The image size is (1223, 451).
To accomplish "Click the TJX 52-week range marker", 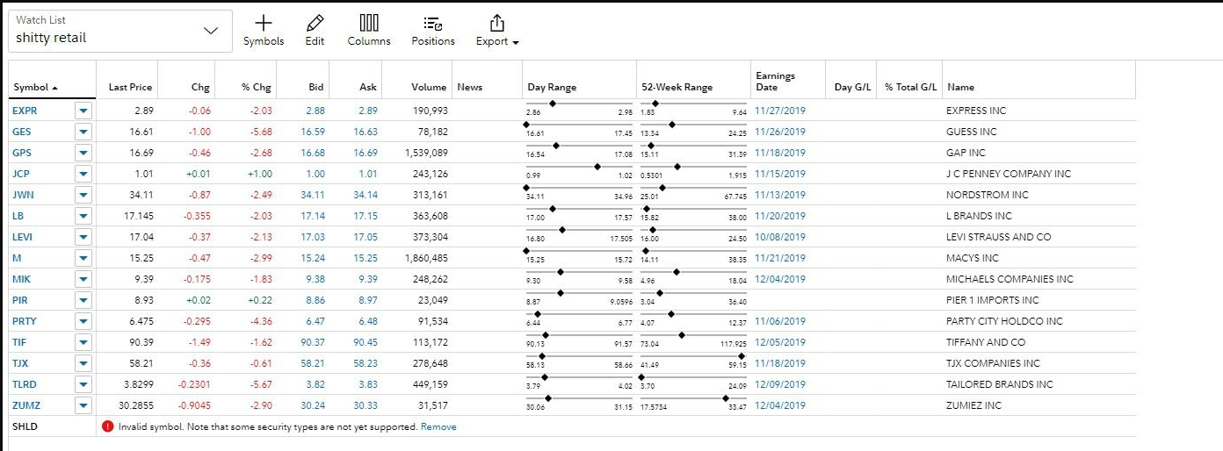I will (x=742, y=356).
